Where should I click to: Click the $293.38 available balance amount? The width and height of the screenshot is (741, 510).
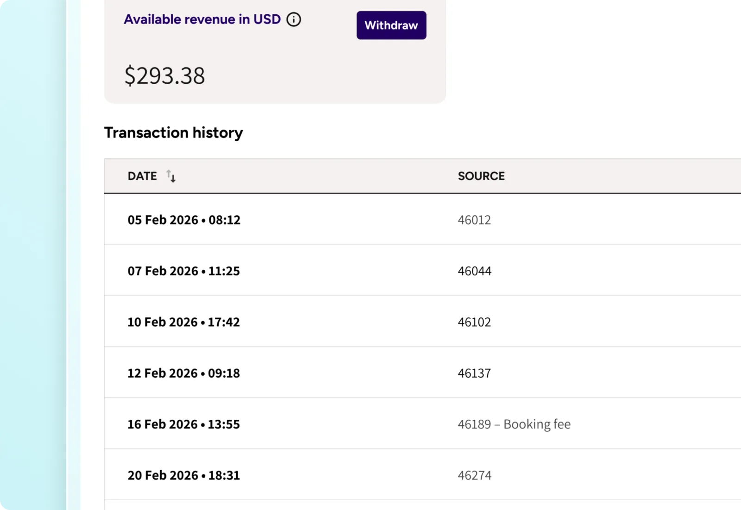[164, 76]
